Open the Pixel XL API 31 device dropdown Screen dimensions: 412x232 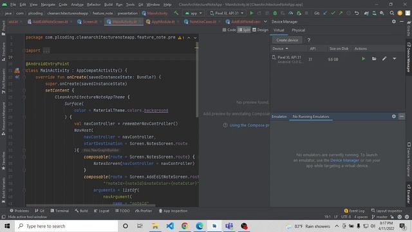[227, 13]
